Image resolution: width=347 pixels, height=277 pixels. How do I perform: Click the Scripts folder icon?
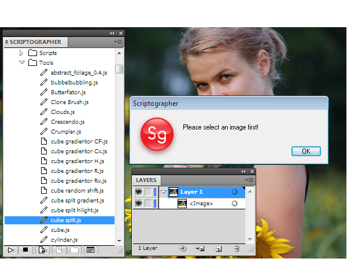[x=32, y=53]
